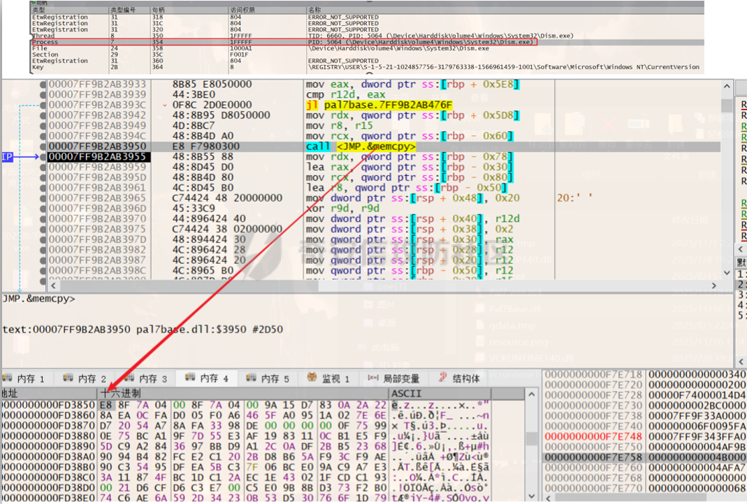Viewport: 747px width, 504px height.
Task: Click the disassembly scrollbar down arrow
Action: click(x=727, y=273)
